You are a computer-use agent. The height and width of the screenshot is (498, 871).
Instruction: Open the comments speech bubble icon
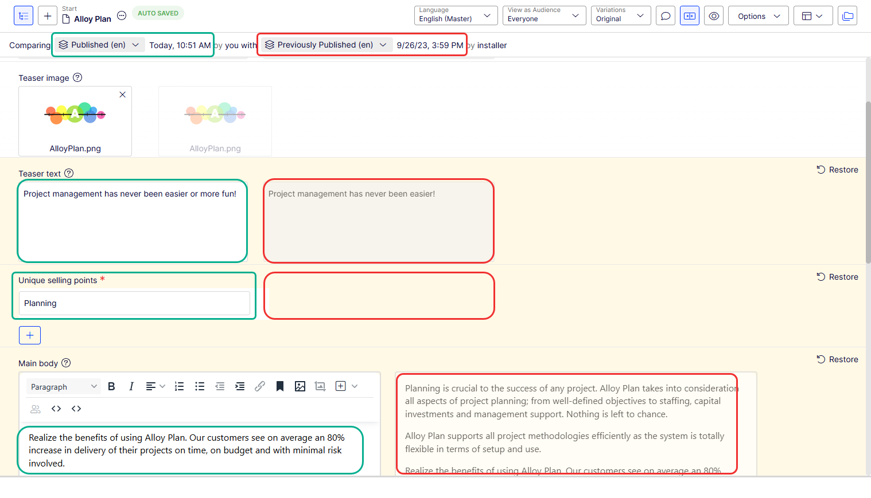(666, 16)
